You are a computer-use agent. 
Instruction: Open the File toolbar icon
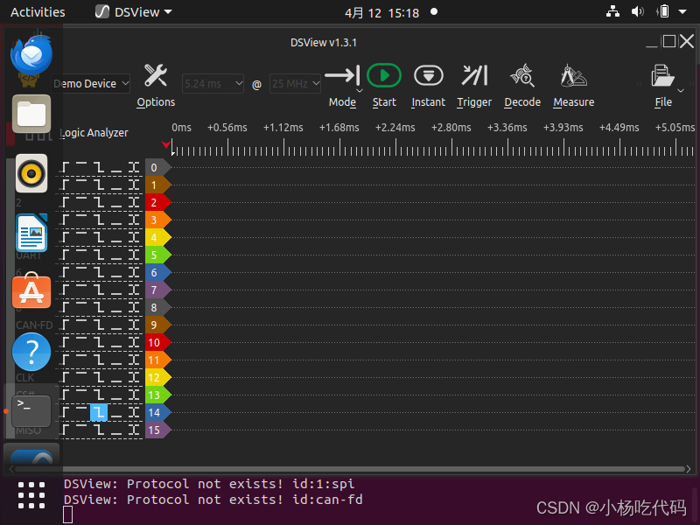(x=664, y=75)
